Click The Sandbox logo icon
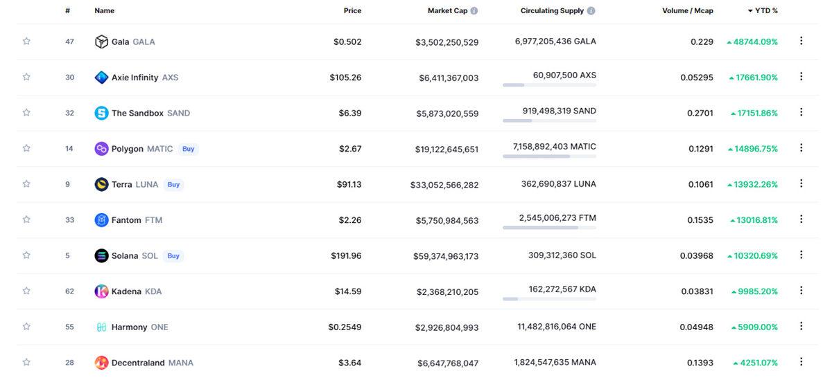The image size is (832, 380). pyautogui.click(x=101, y=113)
